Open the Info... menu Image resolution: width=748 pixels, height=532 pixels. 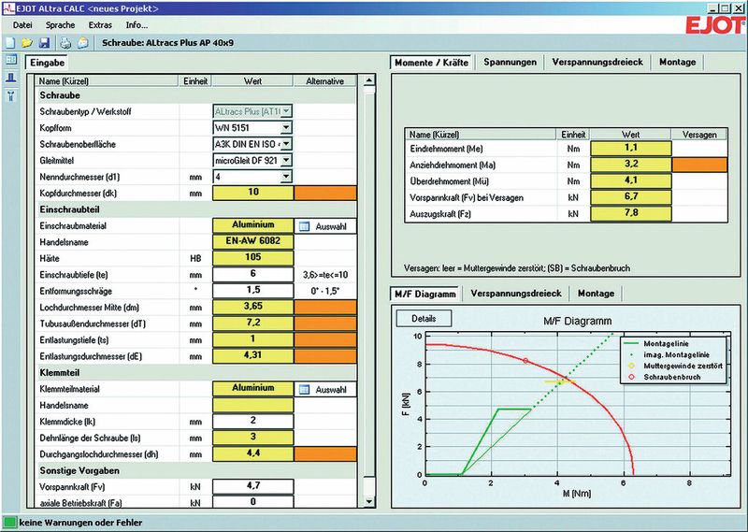(x=137, y=25)
